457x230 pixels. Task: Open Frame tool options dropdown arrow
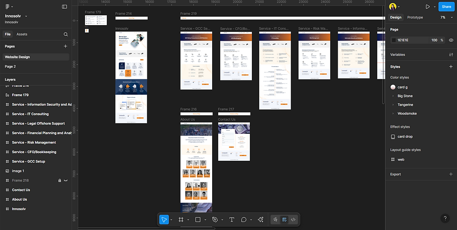[188, 219]
